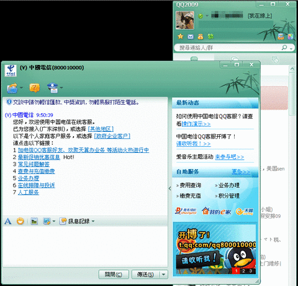Open the 政府企业客户 link
Screen dimensions: 298x286
coord(112,136)
